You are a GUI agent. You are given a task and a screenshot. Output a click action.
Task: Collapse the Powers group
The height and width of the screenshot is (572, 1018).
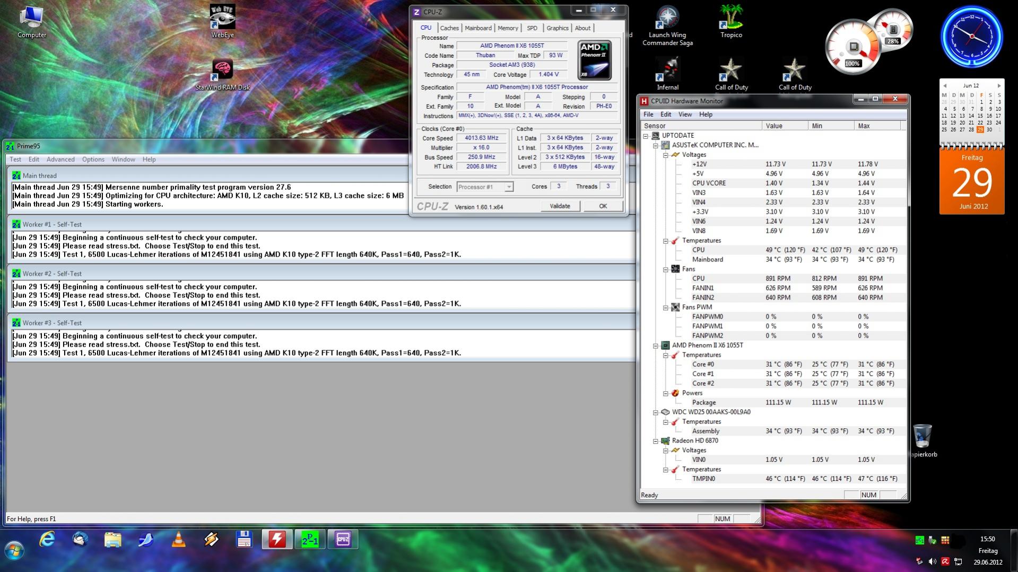point(665,393)
